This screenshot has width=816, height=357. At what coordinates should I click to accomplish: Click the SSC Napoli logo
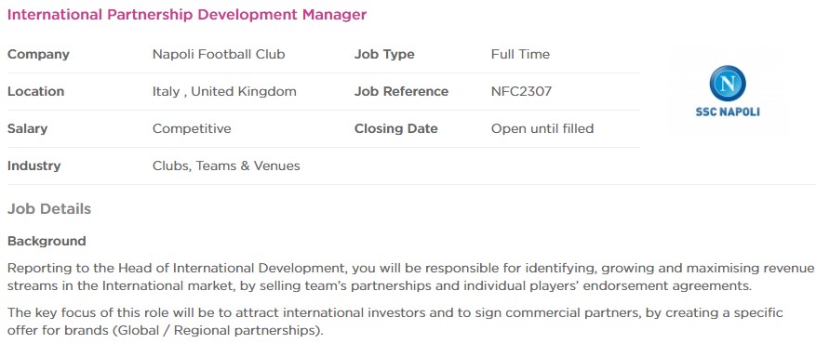(727, 91)
